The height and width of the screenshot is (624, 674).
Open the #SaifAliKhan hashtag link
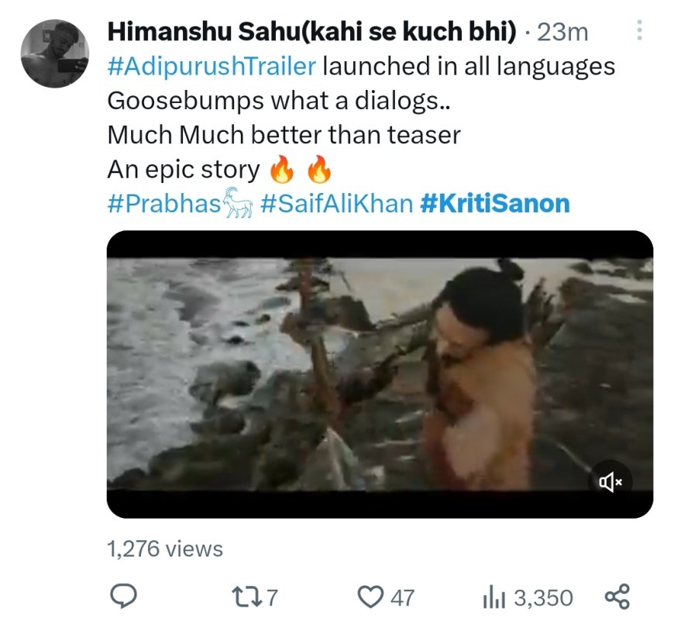[x=336, y=203]
